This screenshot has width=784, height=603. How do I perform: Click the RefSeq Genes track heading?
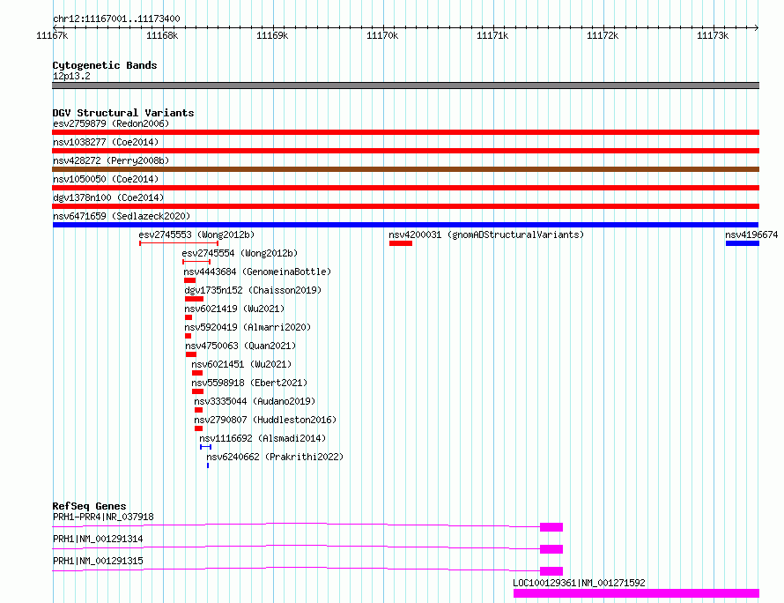[x=89, y=506]
